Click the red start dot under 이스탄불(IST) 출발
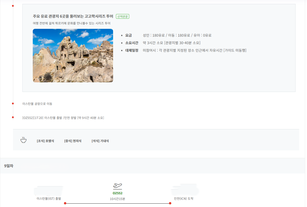The image size is (307, 207). [x=65, y=203]
